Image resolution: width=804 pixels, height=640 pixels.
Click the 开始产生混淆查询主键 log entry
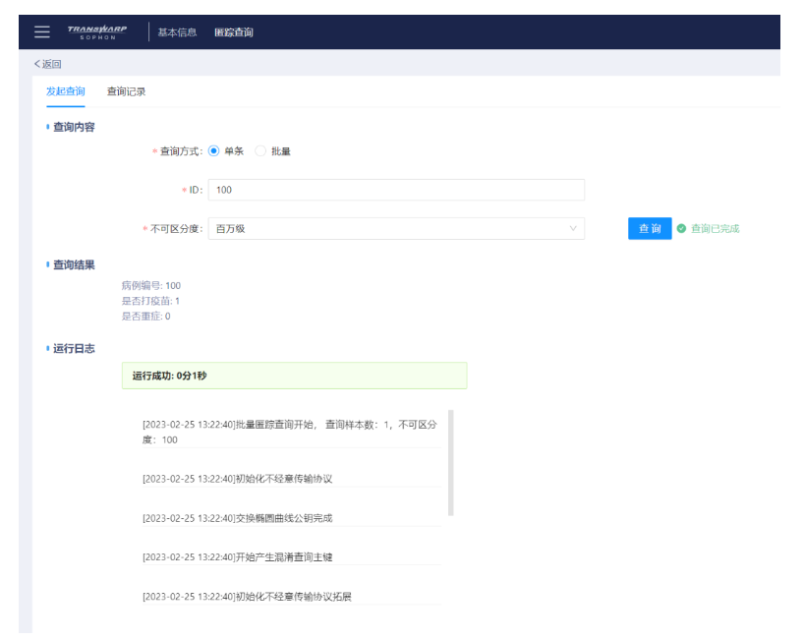pos(237,557)
